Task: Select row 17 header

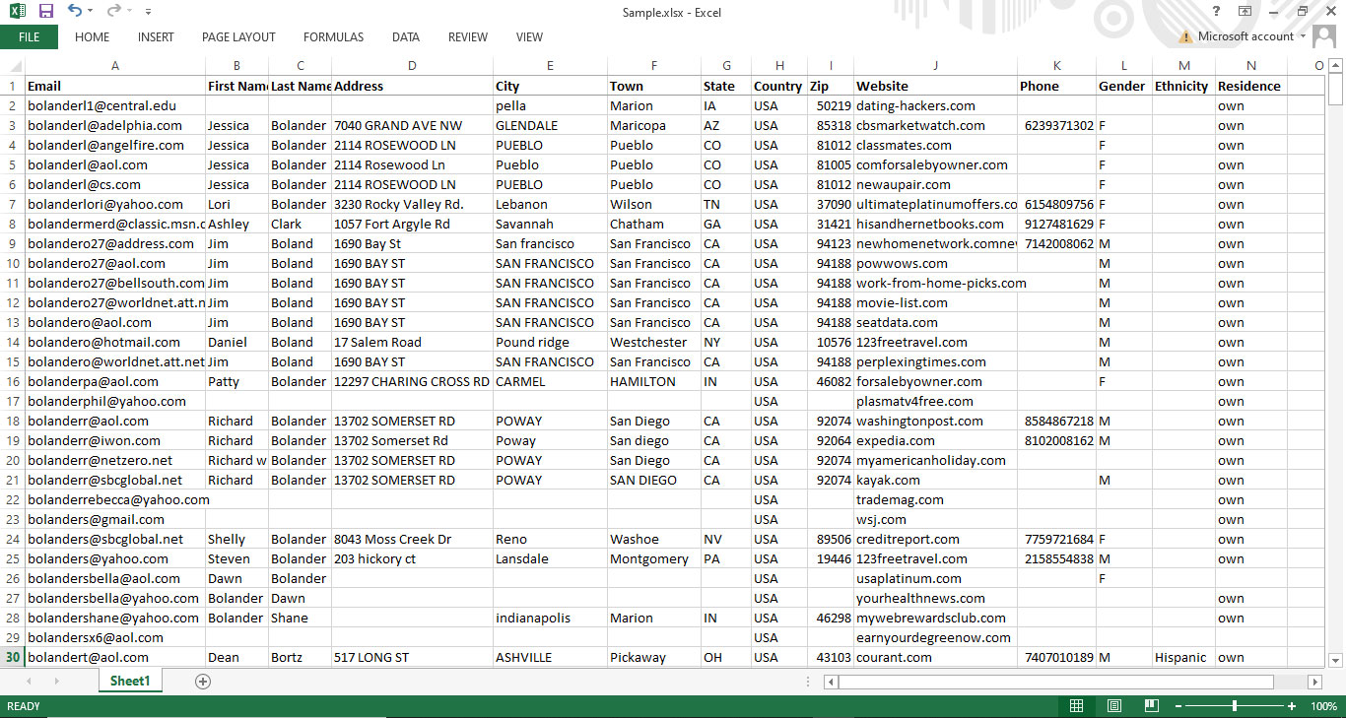Action: click(12, 401)
